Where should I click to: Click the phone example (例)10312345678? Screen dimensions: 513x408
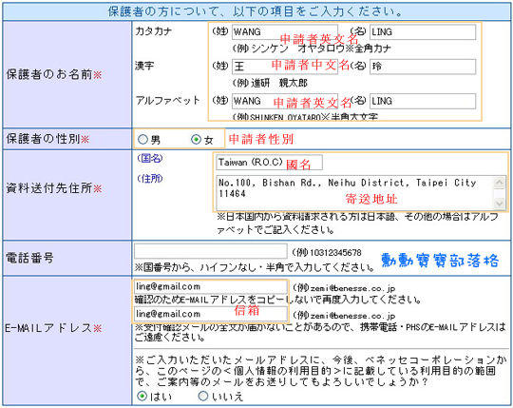327,252
